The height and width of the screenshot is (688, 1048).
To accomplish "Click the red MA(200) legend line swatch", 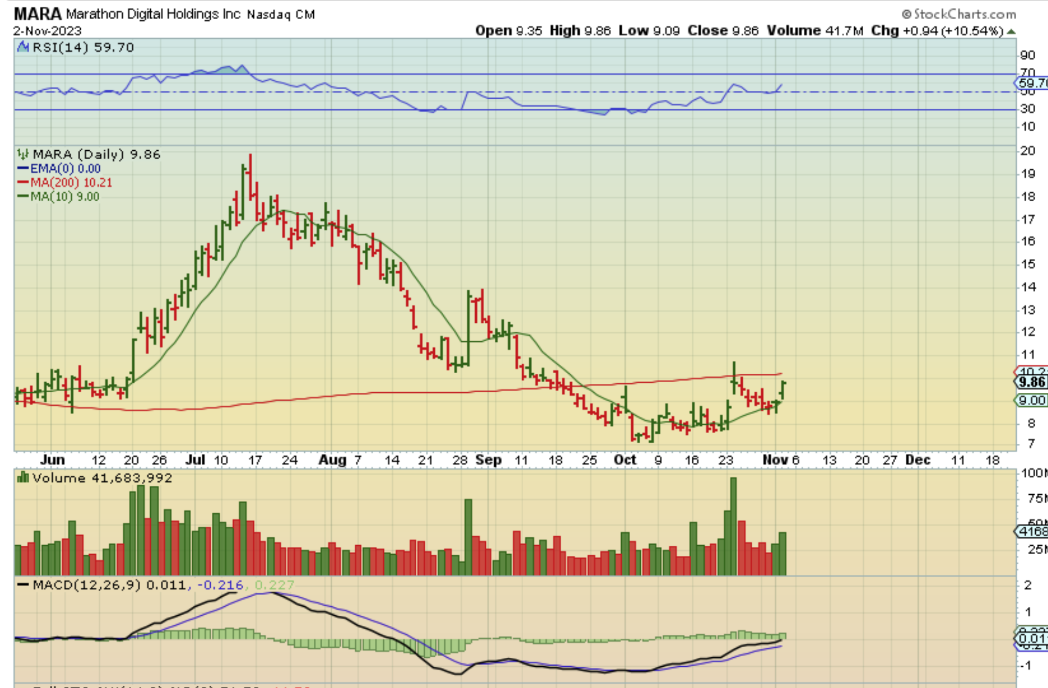I will [23, 183].
